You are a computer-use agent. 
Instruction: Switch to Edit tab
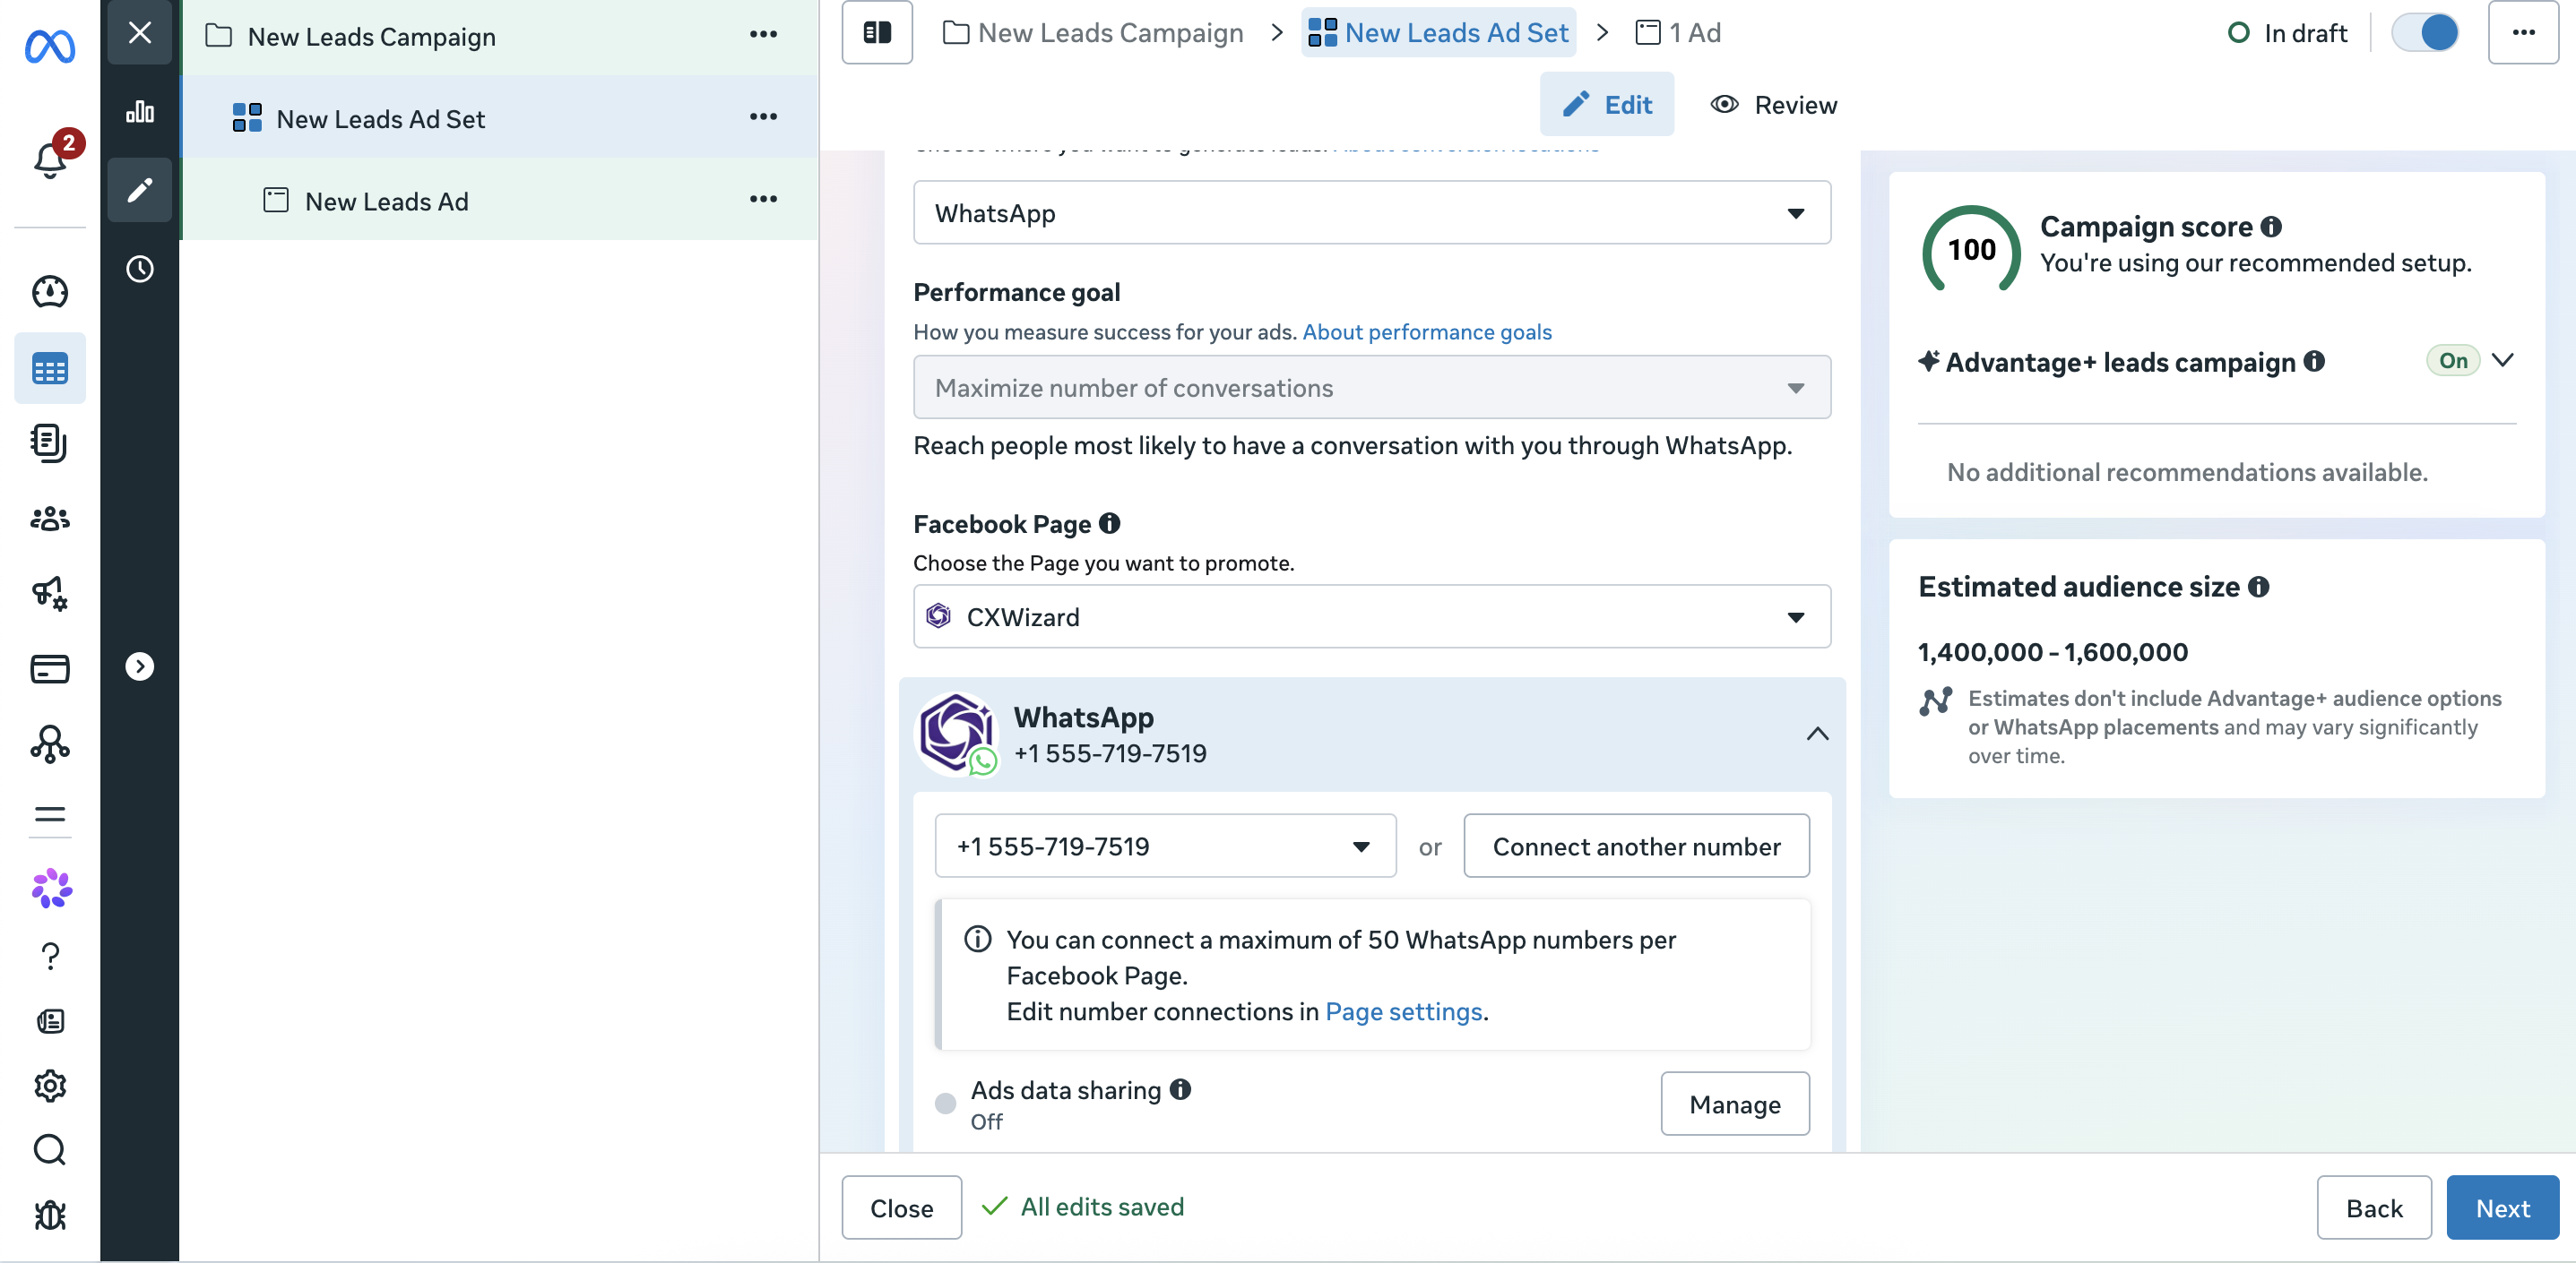click(1607, 104)
